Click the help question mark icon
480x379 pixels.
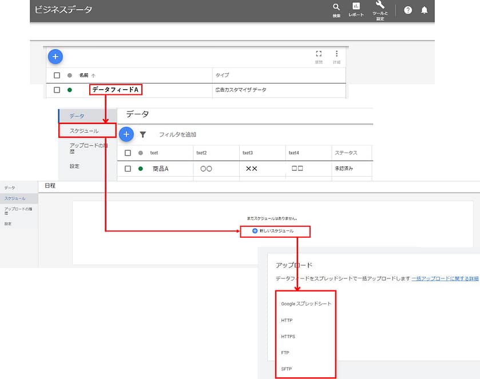[x=408, y=10]
